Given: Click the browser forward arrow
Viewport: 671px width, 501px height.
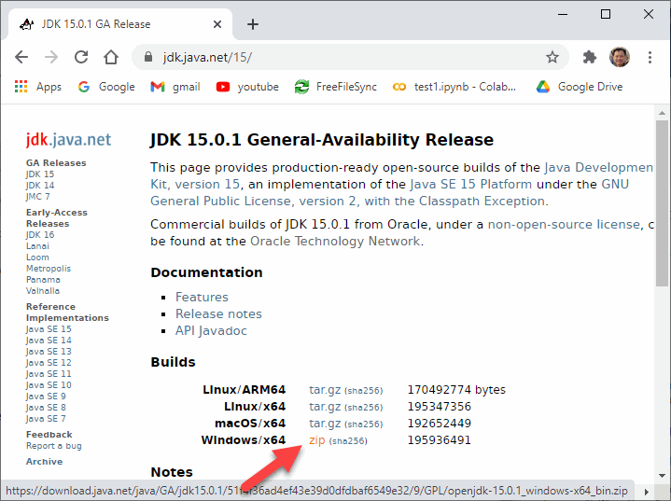Looking at the screenshot, I should pyautogui.click(x=51, y=57).
